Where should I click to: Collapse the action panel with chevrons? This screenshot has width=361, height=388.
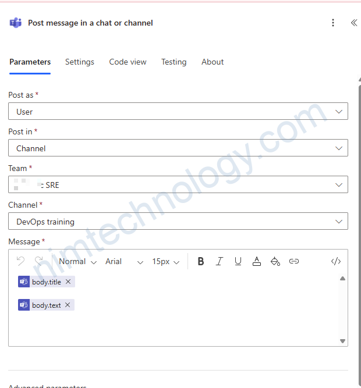click(x=353, y=23)
